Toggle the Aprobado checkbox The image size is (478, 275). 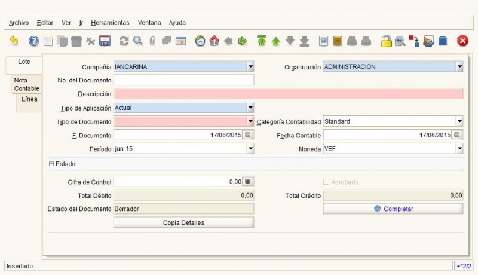(326, 182)
